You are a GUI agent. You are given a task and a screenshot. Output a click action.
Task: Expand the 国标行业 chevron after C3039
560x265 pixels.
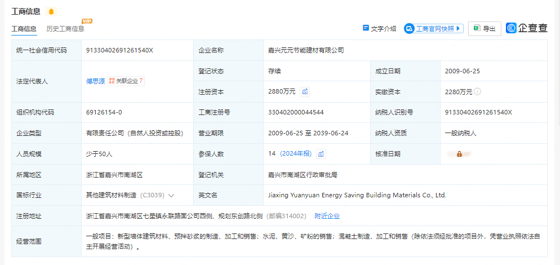[x=171, y=195]
